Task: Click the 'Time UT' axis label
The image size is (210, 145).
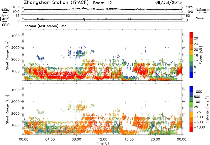Action: click(x=103, y=143)
